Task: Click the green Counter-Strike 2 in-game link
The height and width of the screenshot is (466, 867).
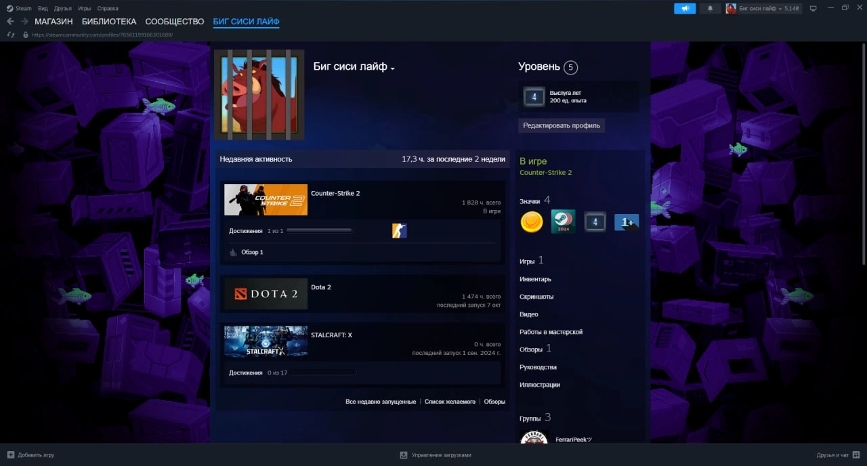Action: [x=546, y=173]
